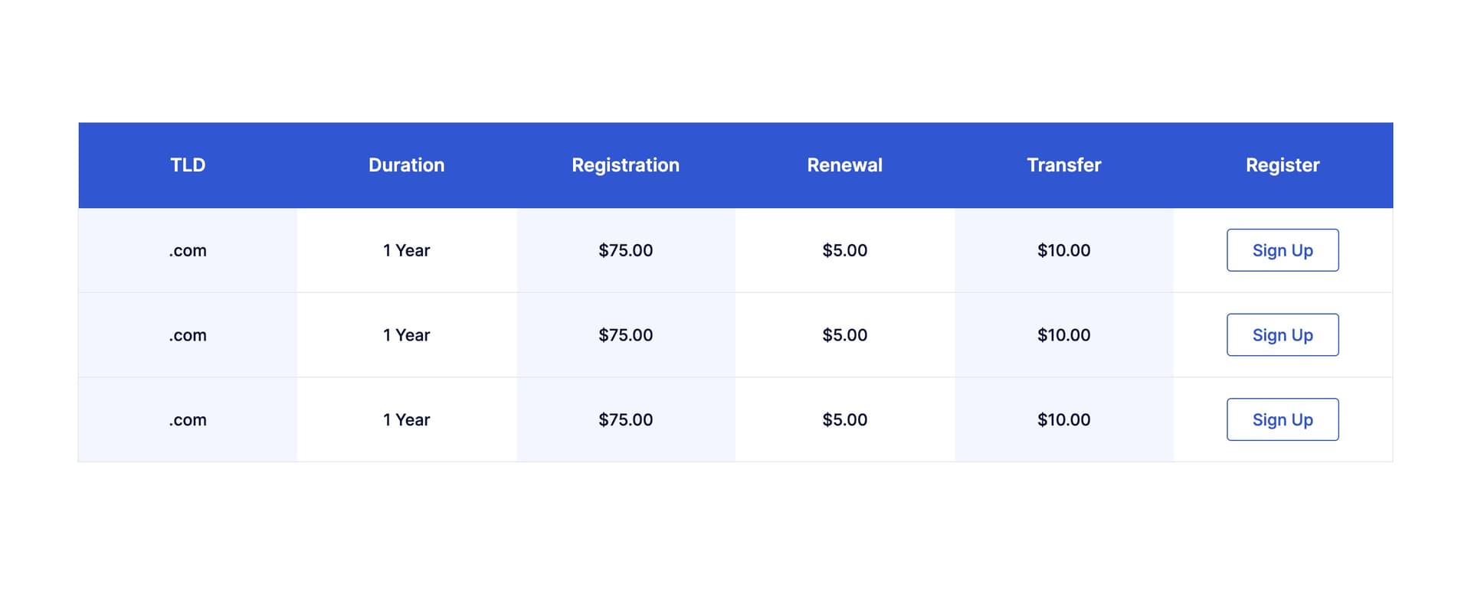Viewport: 1471px width, 590px height.
Task: Select the 1 Year duration in the middle row
Action: (407, 334)
